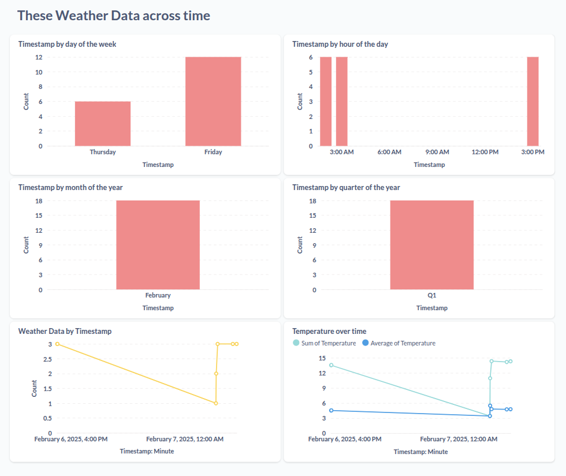Image resolution: width=566 pixels, height=476 pixels.
Task: Select the lowest point on the yellow line
Action: [216, 403]
